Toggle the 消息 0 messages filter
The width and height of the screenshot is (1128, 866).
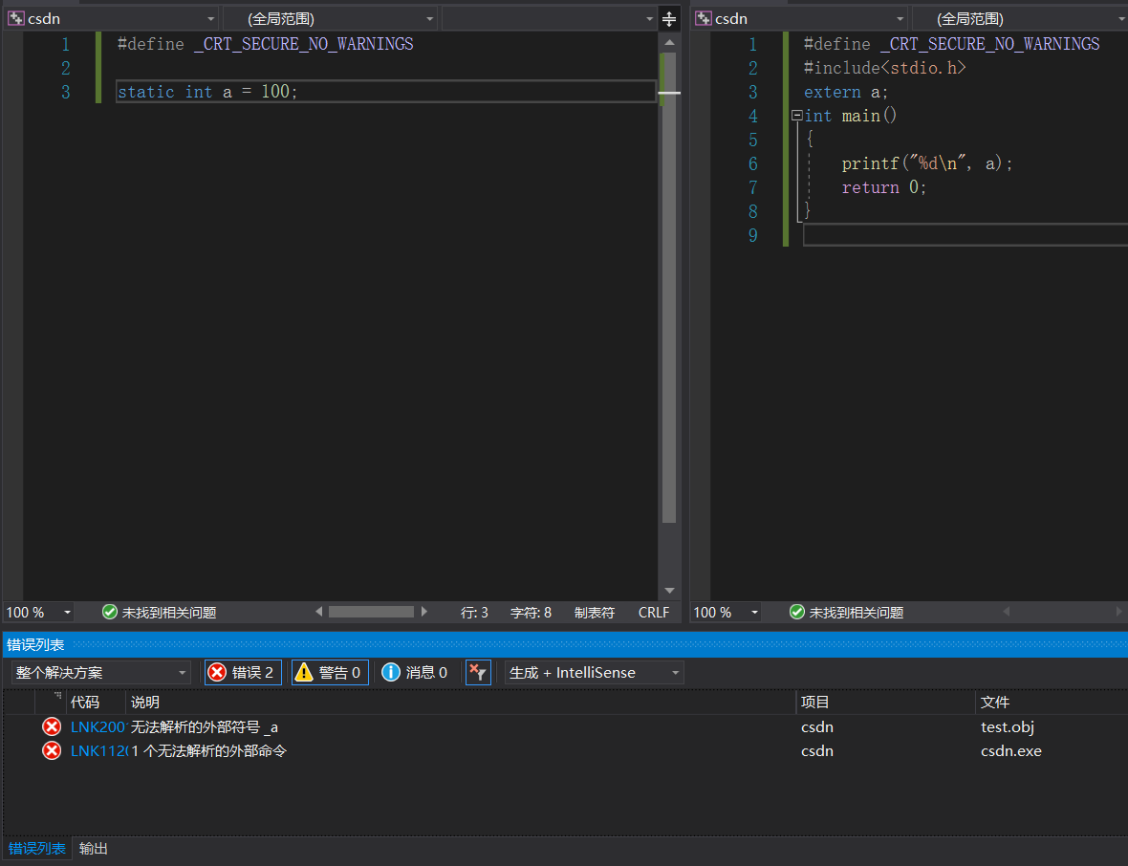415,673
